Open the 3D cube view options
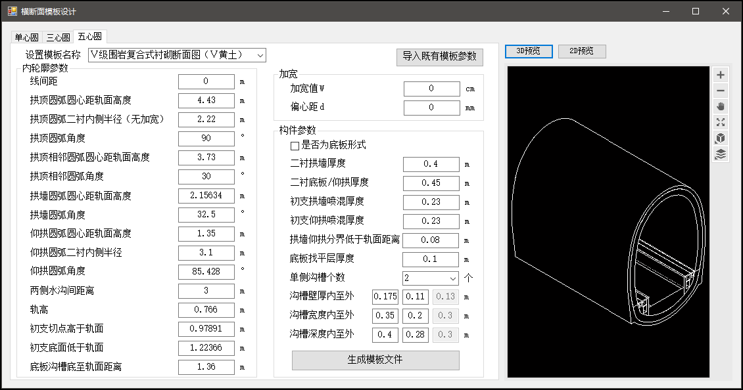743x390 pixels. pos(721,138)
